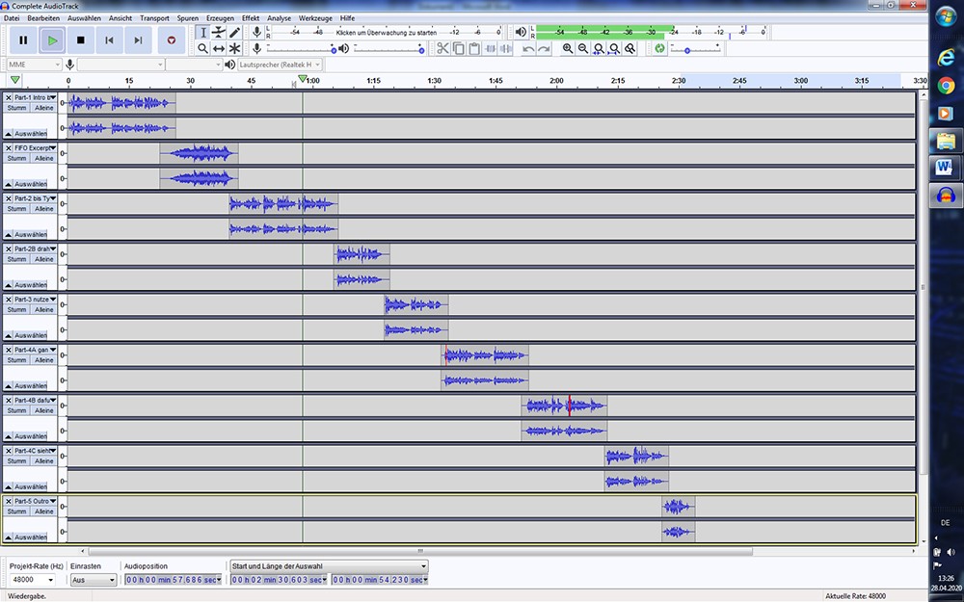Mute the Part-5 Outro track with Stumm
Viewport: 964px width, 602px height.
pyautogui.click(x=16, y=511)
